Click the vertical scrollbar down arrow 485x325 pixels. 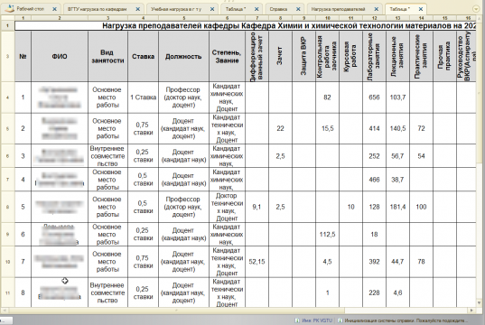(x=480, y=303)
